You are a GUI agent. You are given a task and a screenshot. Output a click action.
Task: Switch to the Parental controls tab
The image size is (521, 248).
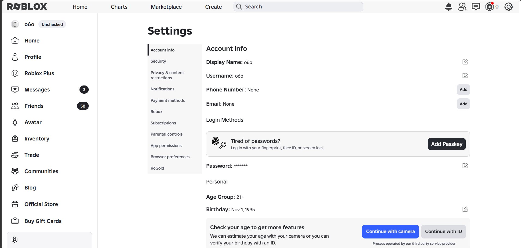pos(175,134)
